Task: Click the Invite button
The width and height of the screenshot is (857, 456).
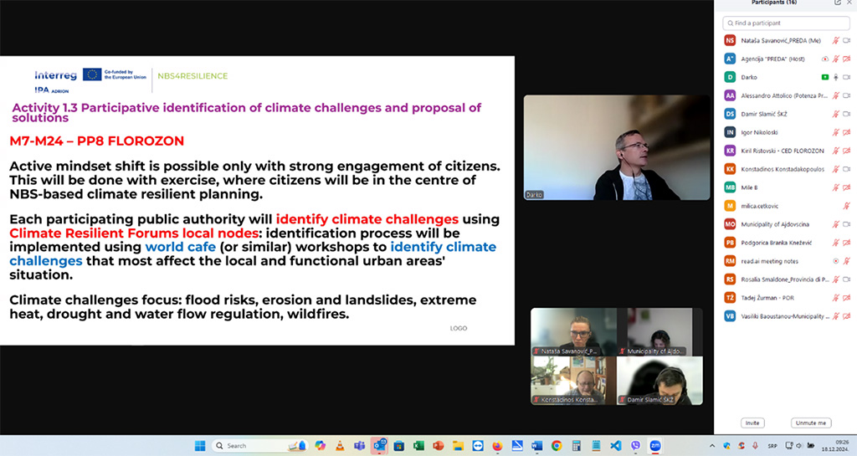Action: pos(752,423)
